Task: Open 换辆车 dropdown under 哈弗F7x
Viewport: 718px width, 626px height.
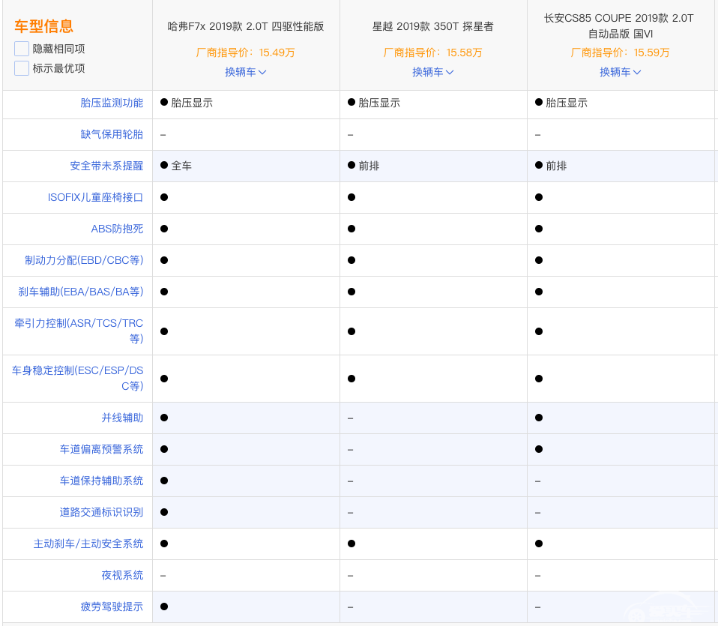Action: (x=245, y=72)
